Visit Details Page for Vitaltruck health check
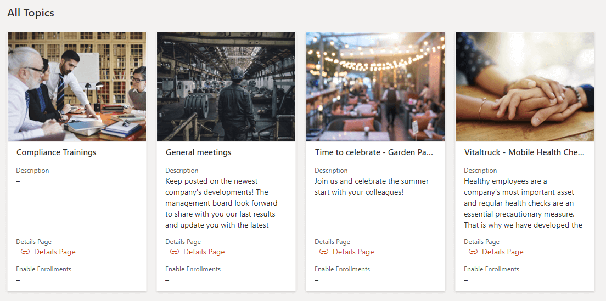 [503, 252]
